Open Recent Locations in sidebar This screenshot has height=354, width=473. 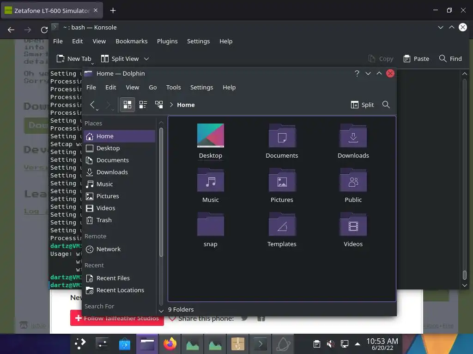click(120, 290)
